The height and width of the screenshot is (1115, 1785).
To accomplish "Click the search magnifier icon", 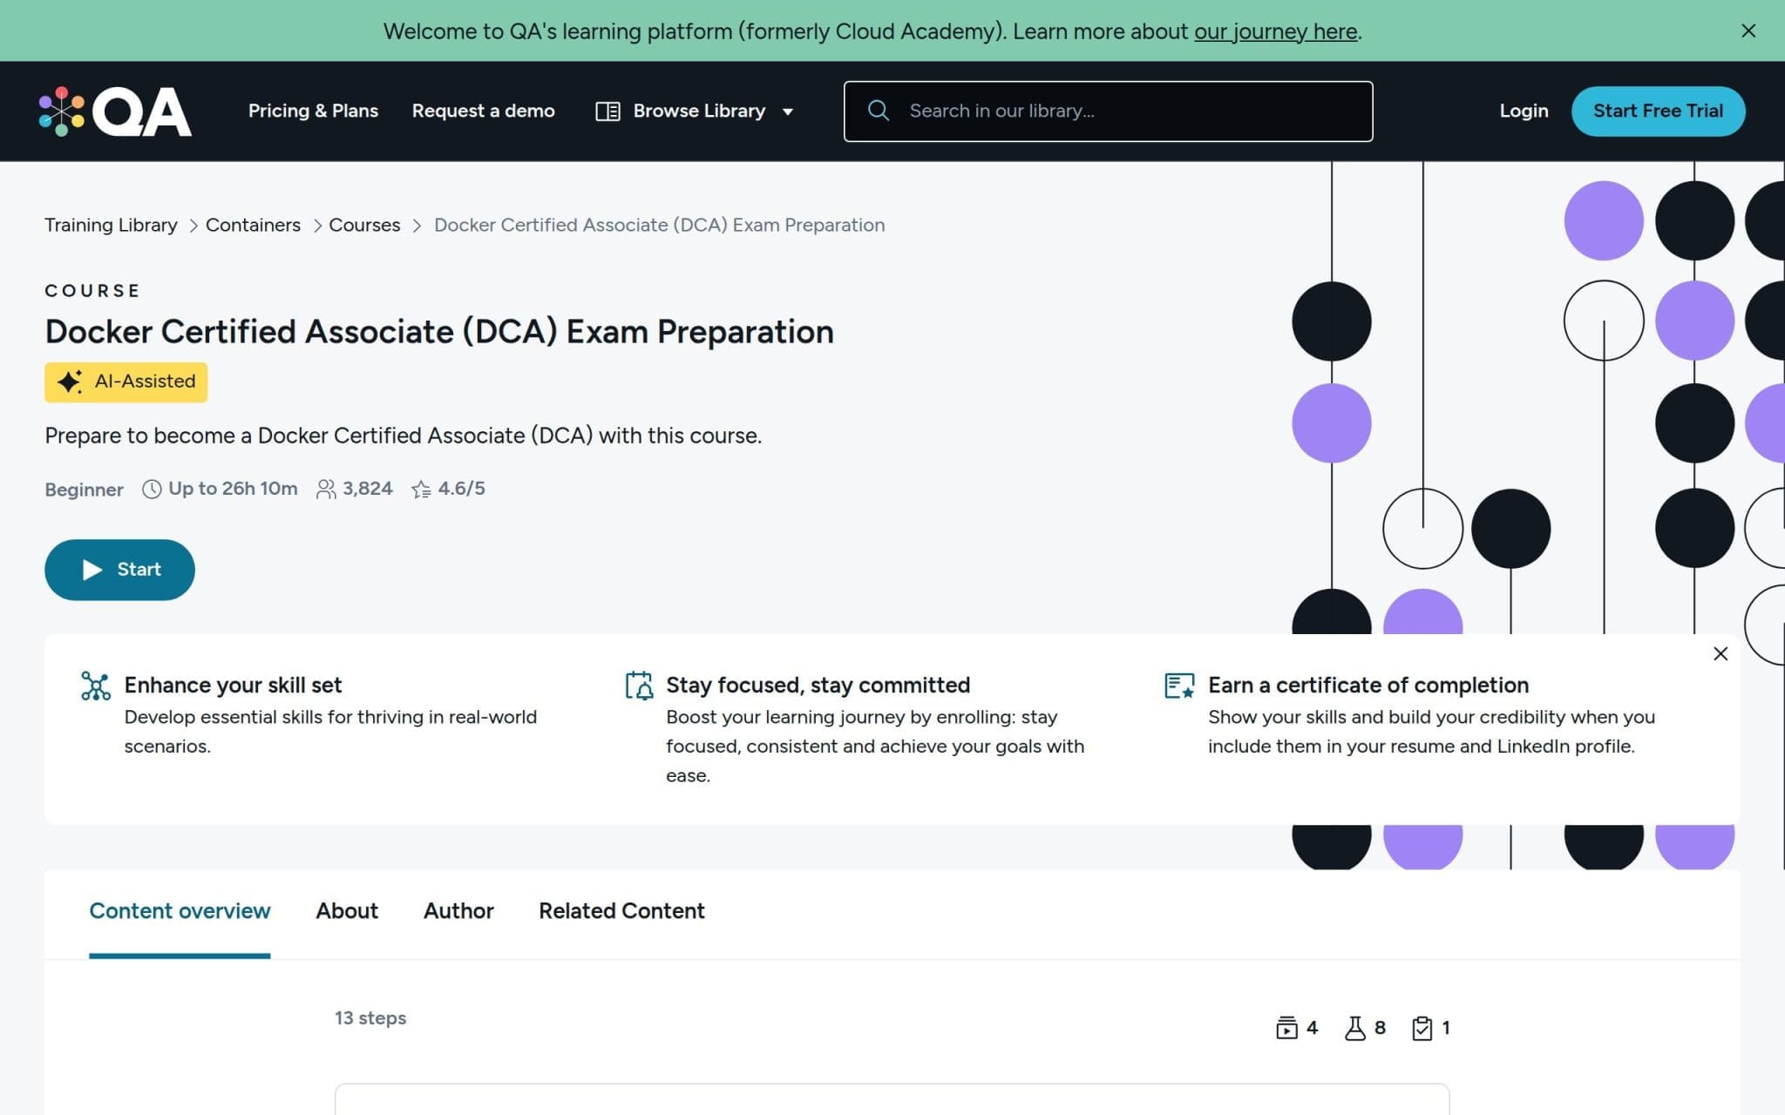I will pos(877,111).
